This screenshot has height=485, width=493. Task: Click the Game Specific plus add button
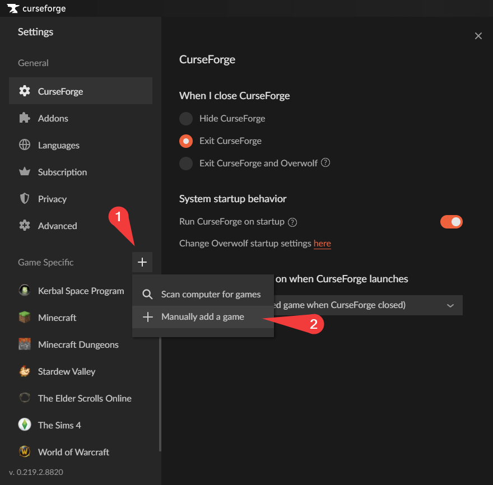pos(142,262)
